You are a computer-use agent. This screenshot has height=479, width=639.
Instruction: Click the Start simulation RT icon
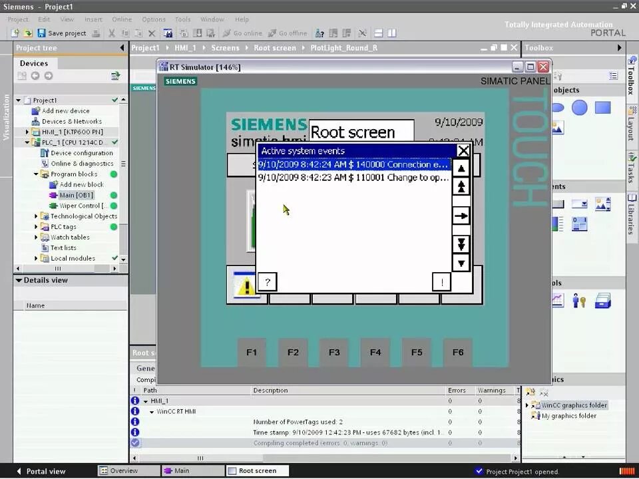211,33
